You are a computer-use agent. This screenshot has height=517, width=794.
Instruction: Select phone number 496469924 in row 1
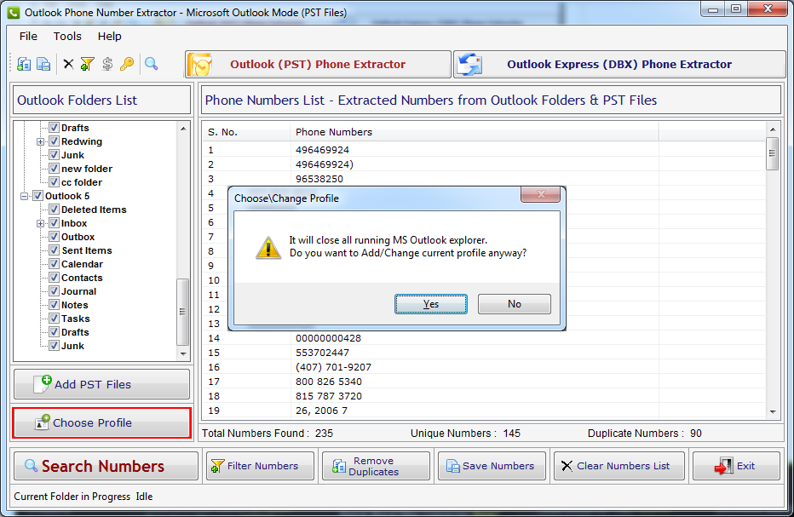322,150
